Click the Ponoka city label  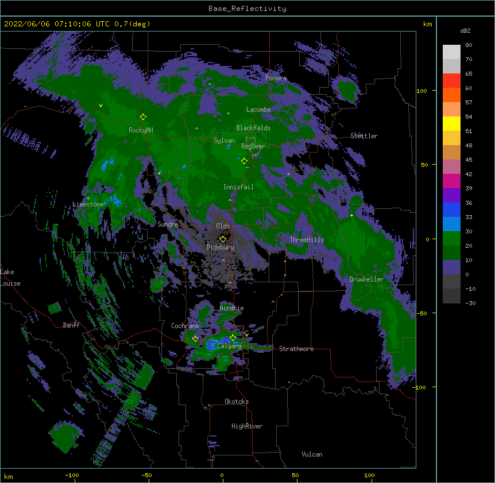(x=276, y=78)
